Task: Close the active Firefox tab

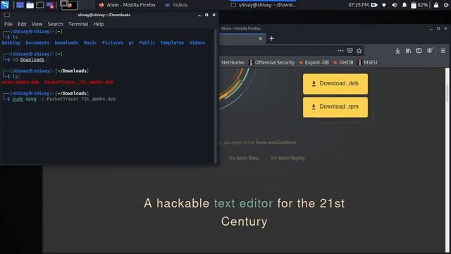Action: pos(260,39)
